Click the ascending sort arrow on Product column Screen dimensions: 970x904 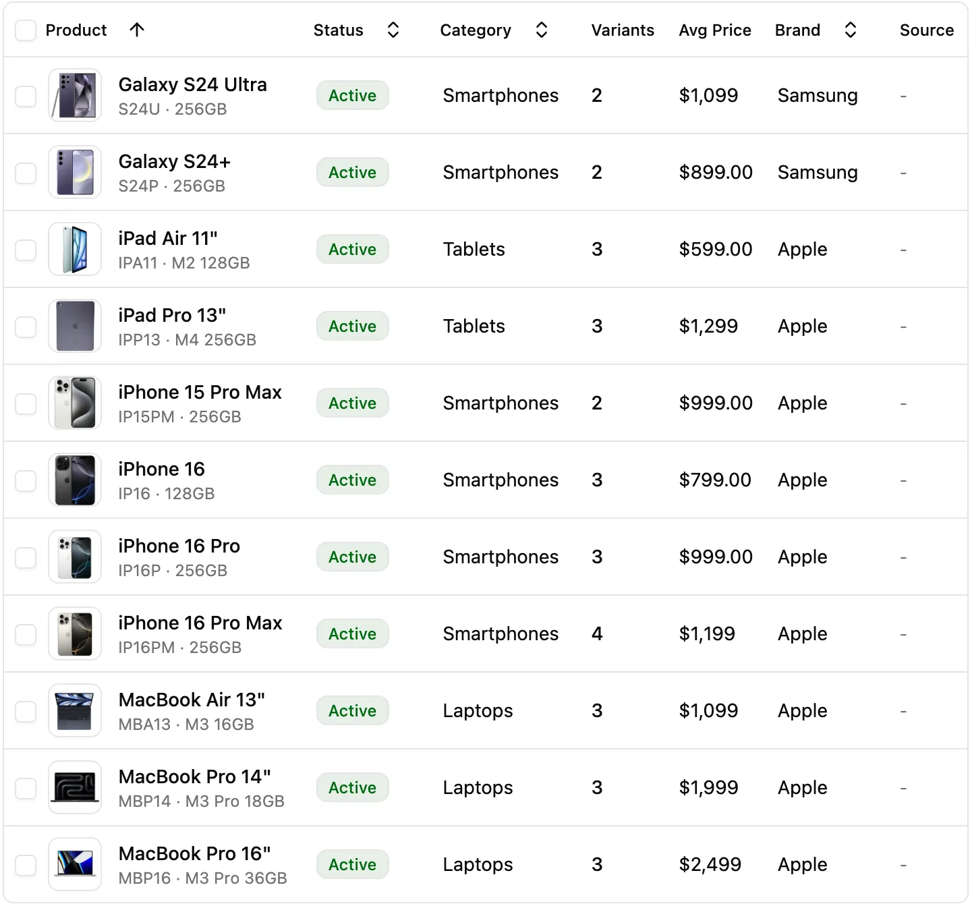[137, 30]
